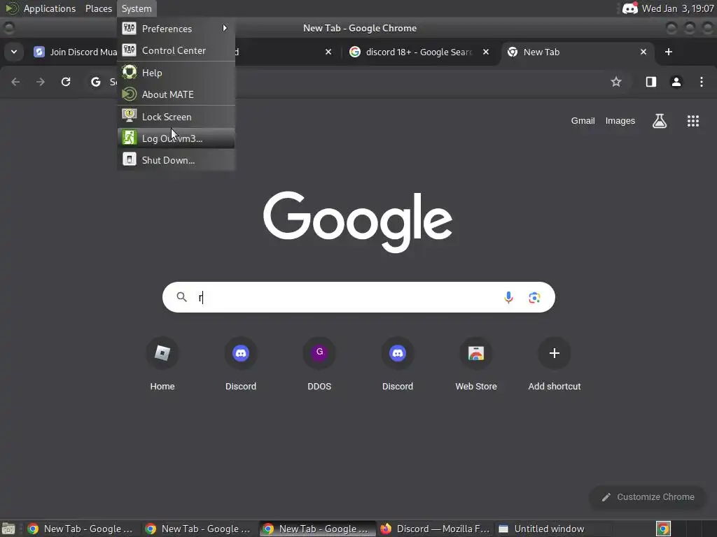The image size is (717, 537).
Task: Bookmark this tab with star icon
Action: (x=616, y=82)
